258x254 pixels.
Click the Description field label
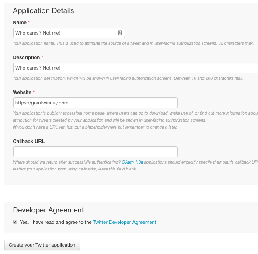[x=26, y=57]
